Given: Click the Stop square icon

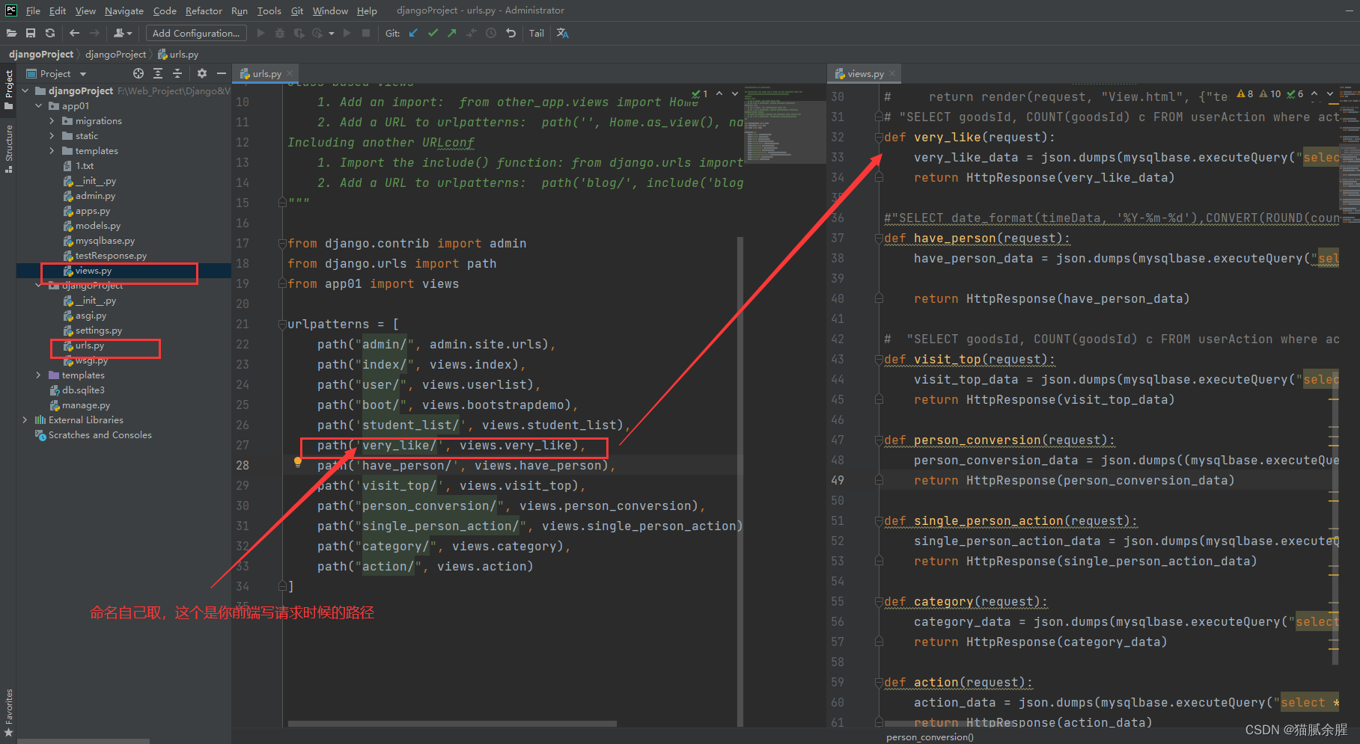Looking at the screenshot, I should coord(366,33).
